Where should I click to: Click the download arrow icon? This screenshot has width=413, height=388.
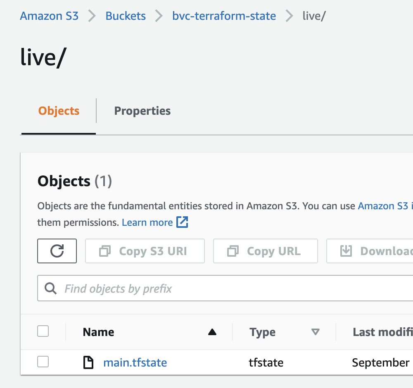tap(346, 251)
